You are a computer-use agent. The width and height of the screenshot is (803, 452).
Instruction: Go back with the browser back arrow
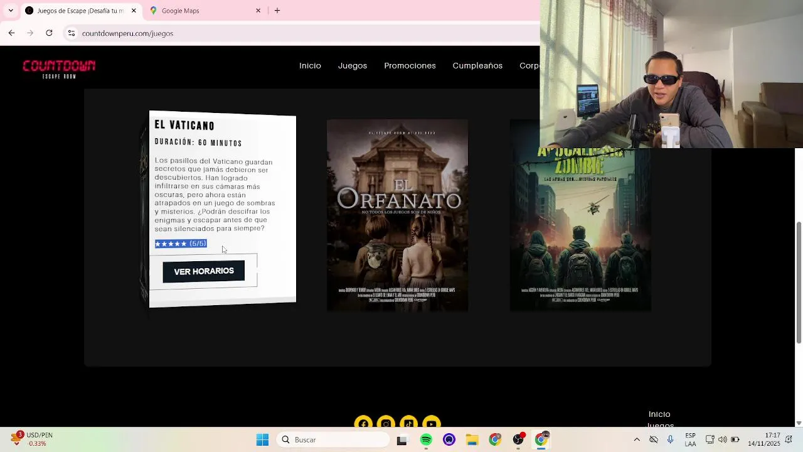(x=11, y=33)
